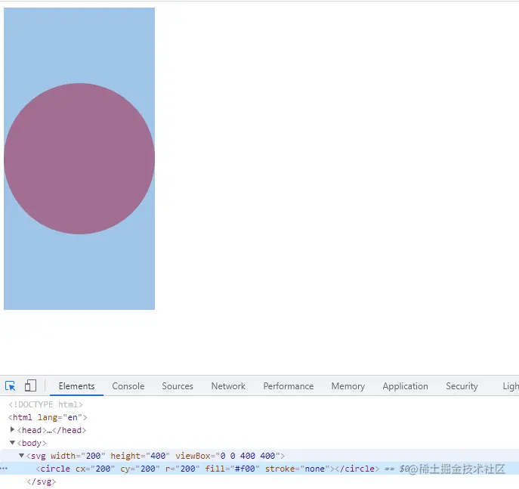Collapse the svg element node
This screenshot has width=519, height=489.
21,456
